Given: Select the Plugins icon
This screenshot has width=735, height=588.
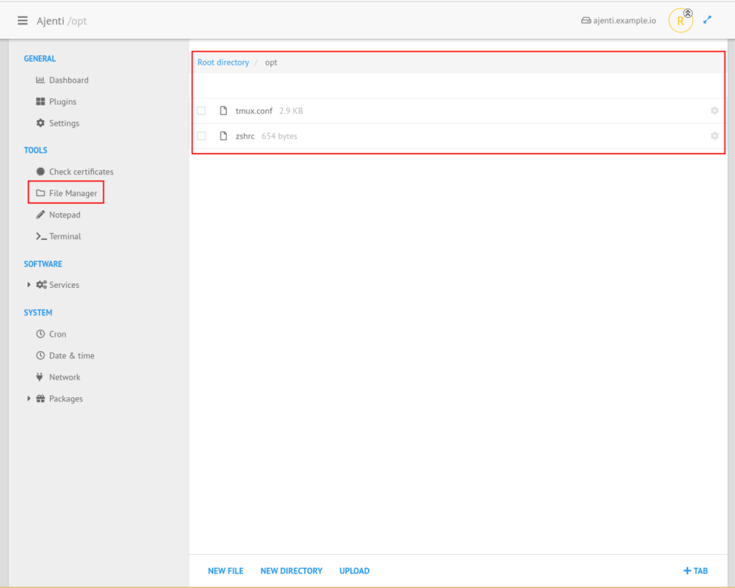Looking at the screenshot, I should [x=41, y=101].
